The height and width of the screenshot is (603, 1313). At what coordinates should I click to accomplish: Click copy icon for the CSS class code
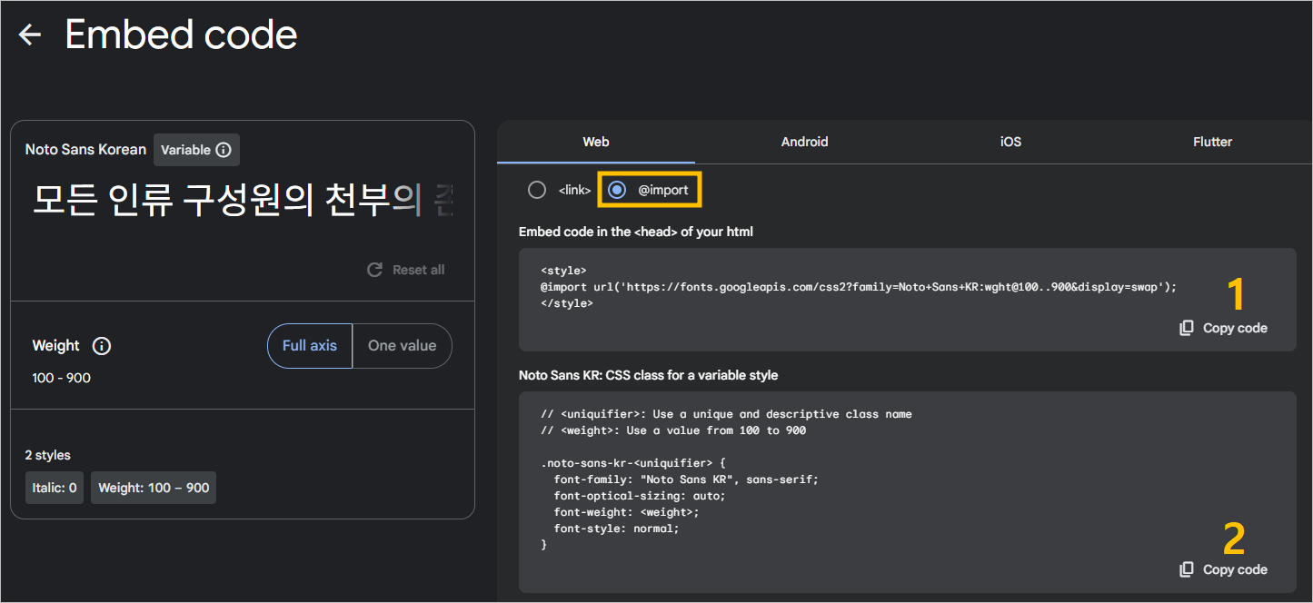(1186, 569)
